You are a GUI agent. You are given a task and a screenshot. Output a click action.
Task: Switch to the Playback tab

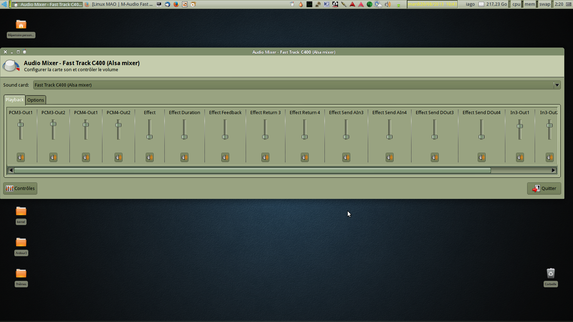pyautogui.click(x=15, y=100)
